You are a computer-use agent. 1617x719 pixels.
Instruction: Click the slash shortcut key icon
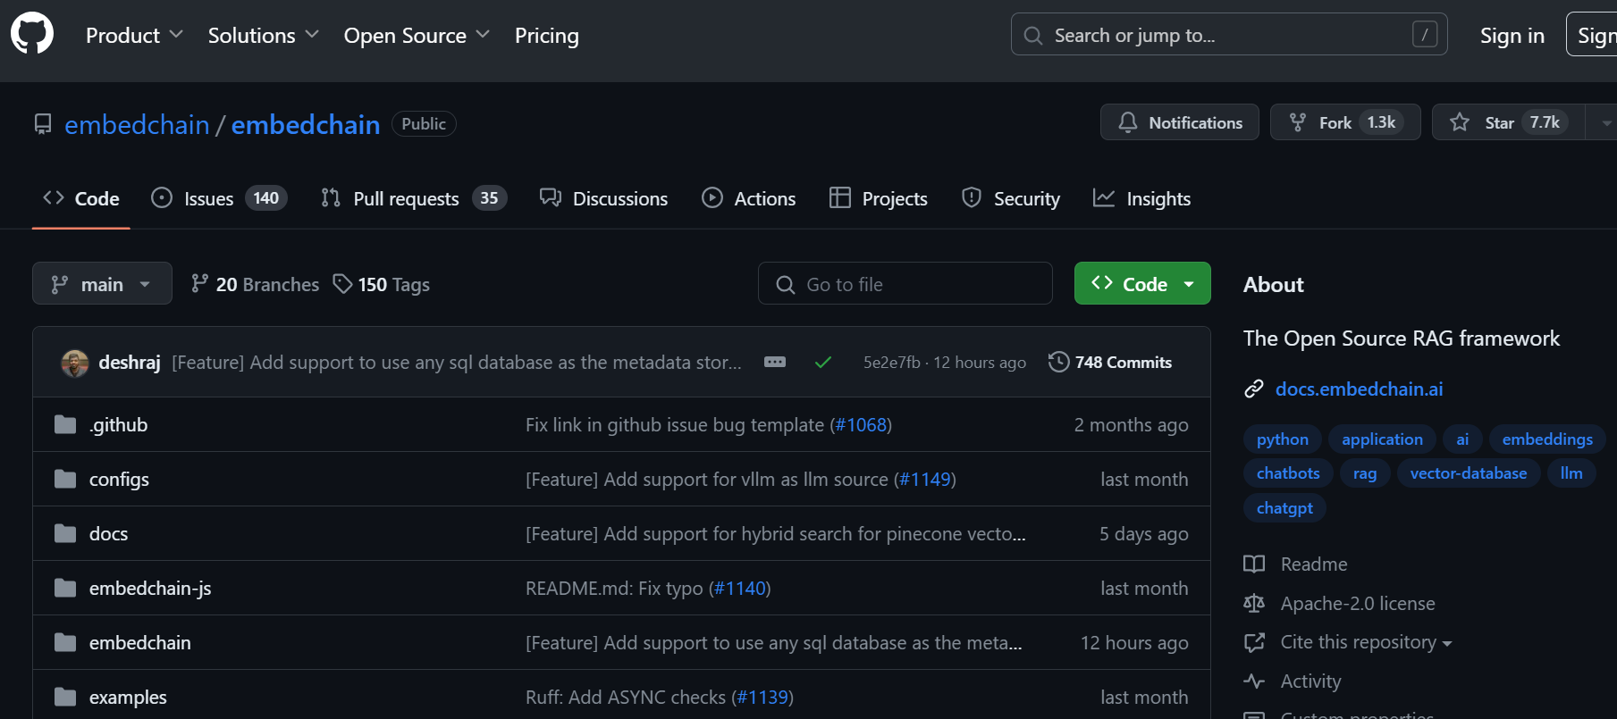pyautogui.click(x=1424, y=35)
